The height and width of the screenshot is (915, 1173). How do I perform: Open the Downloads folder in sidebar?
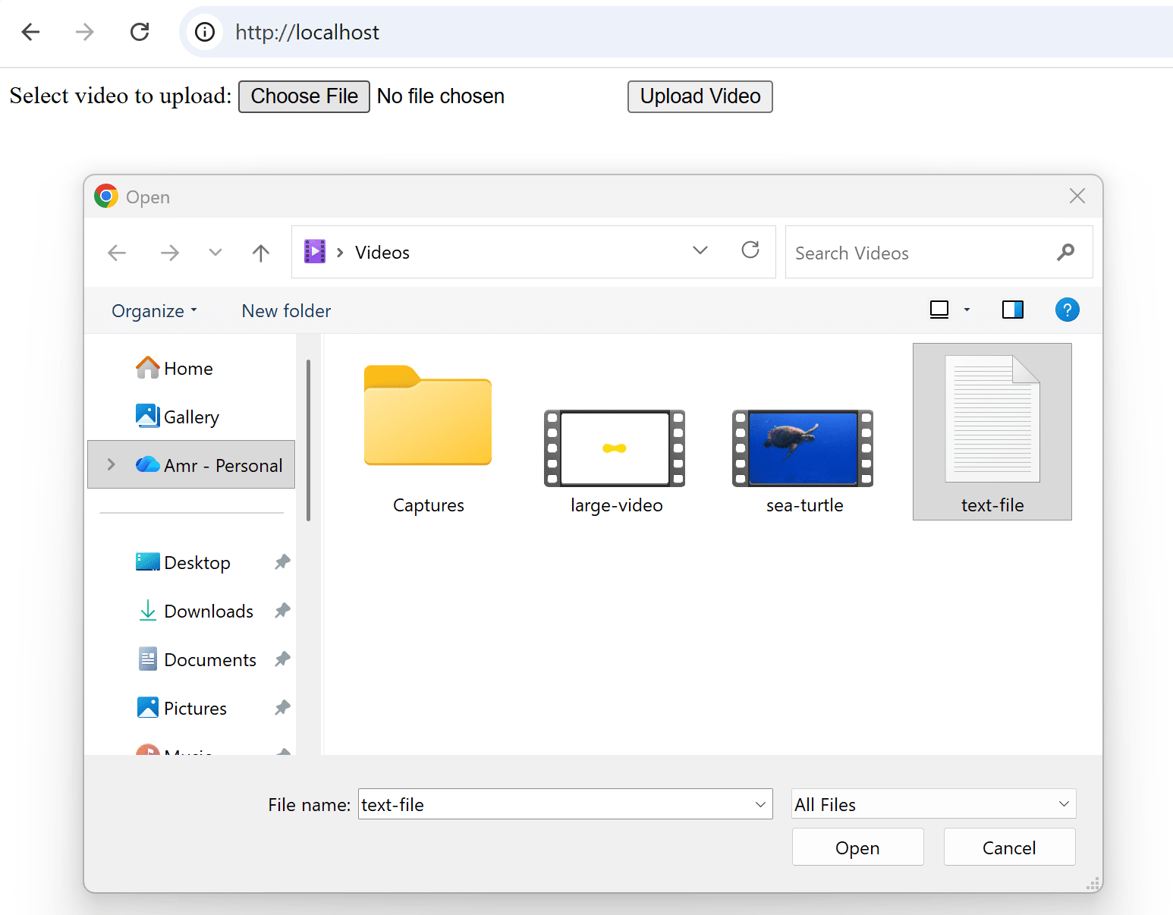208,612
